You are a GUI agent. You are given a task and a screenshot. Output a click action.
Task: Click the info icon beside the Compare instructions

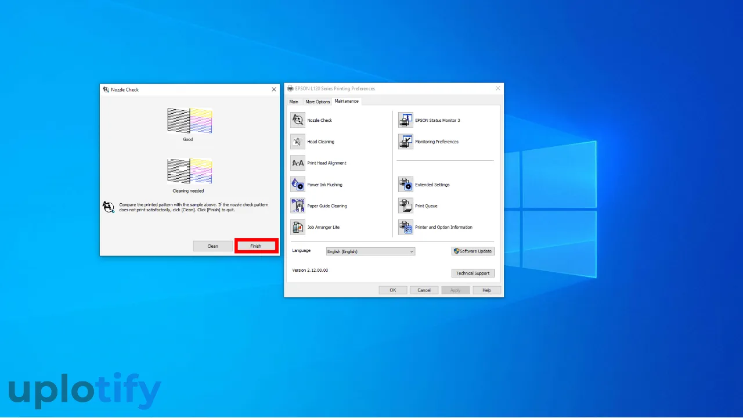tap(109, 207)
